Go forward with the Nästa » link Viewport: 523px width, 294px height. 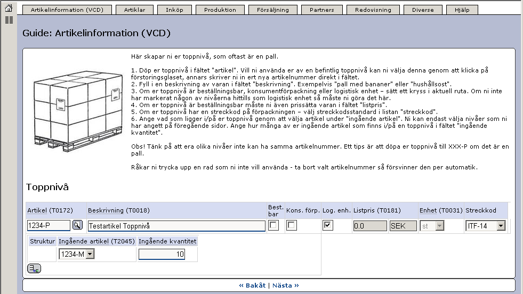(286, 285)
